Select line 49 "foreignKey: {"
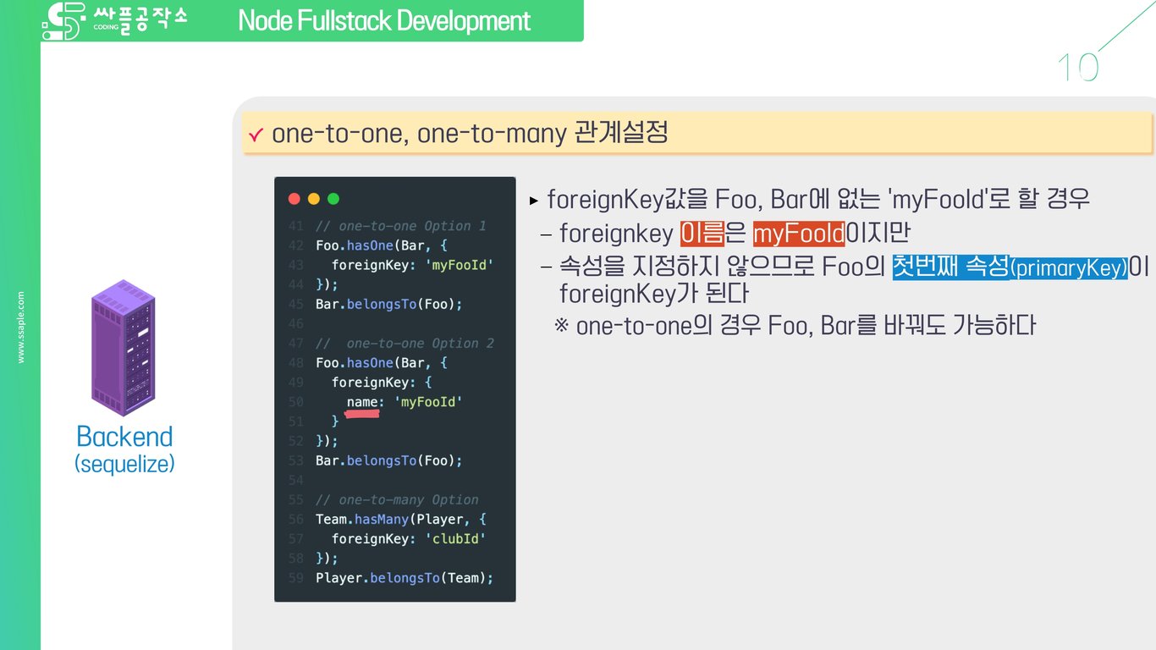Screen dimensions: 1156x650 click(382, 382)
